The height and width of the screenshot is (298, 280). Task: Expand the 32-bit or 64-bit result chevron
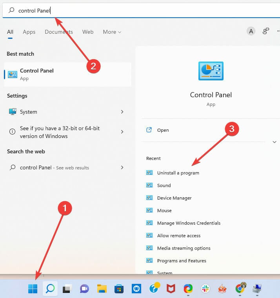122,132
